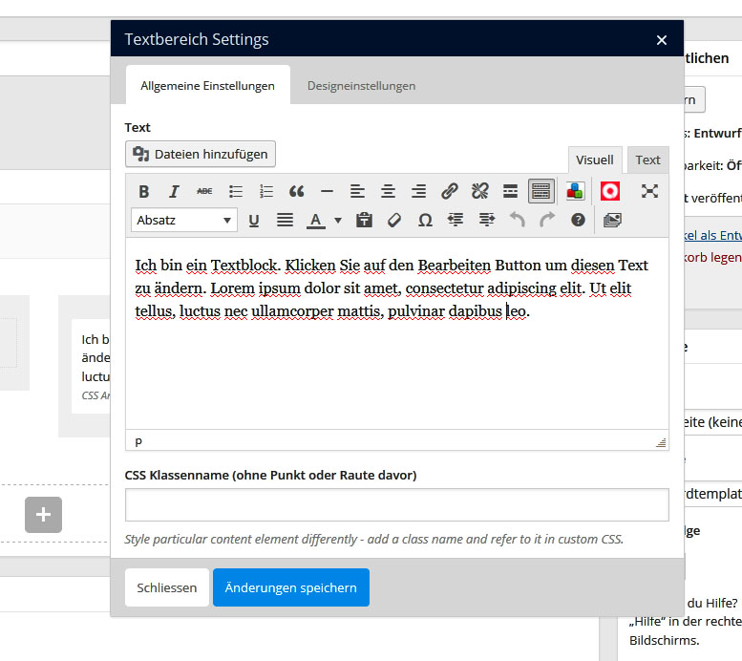The width and height of the screenshot is (742, 661).
Task: Click the remove link icon
Action: point(480,191)
